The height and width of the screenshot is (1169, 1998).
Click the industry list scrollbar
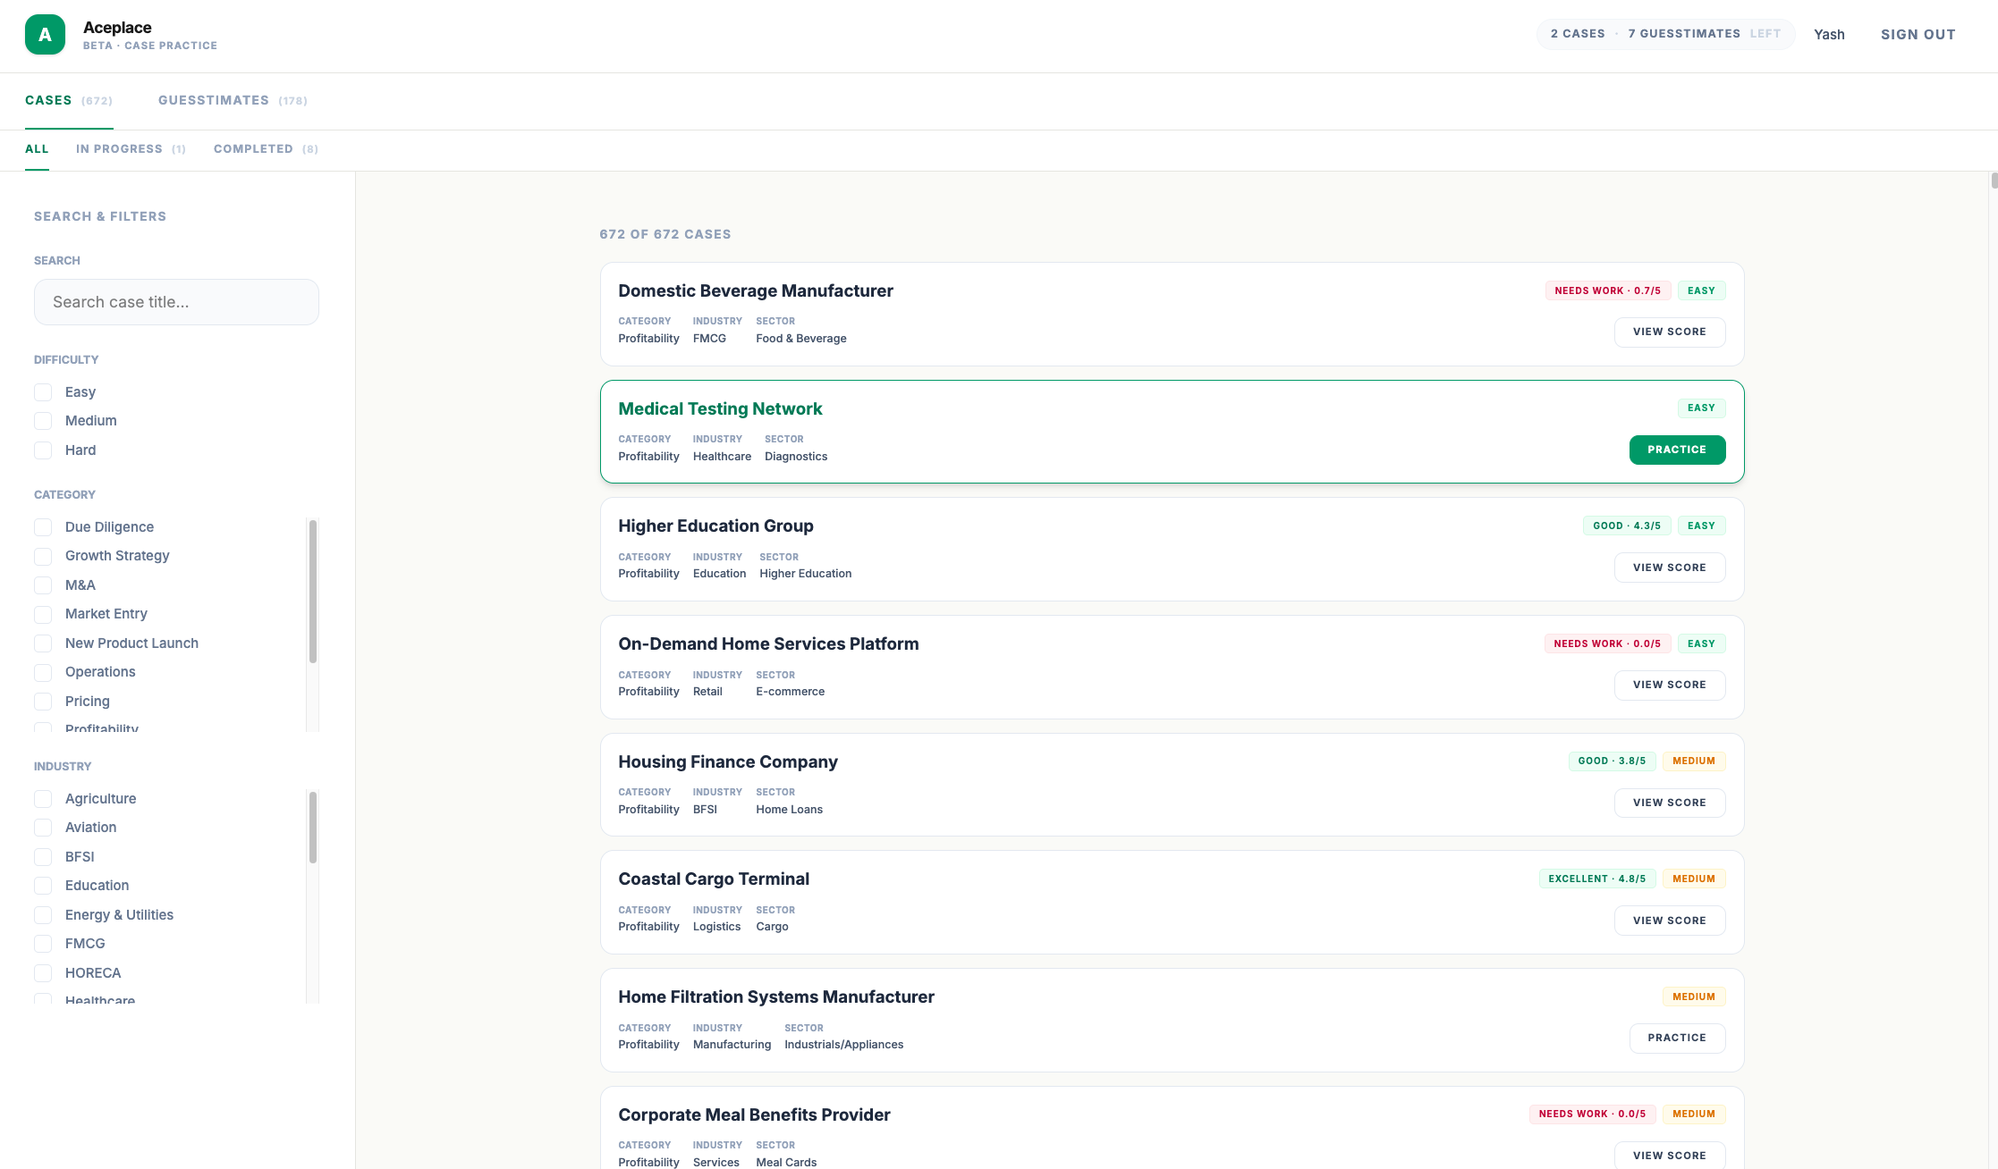[x=313, y=828]
